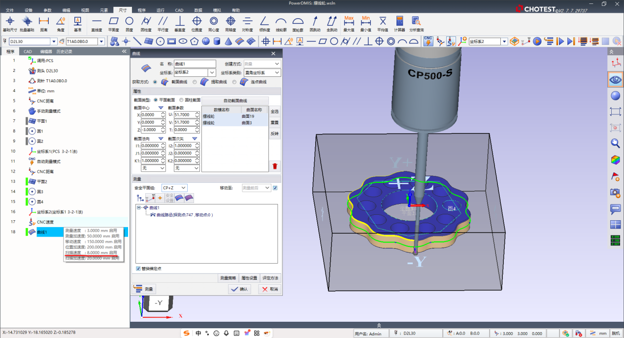Screen dimensions: 624x338
Task: Toggle the 替换锚定点 checkbox
Action: (x=138, y=269)
